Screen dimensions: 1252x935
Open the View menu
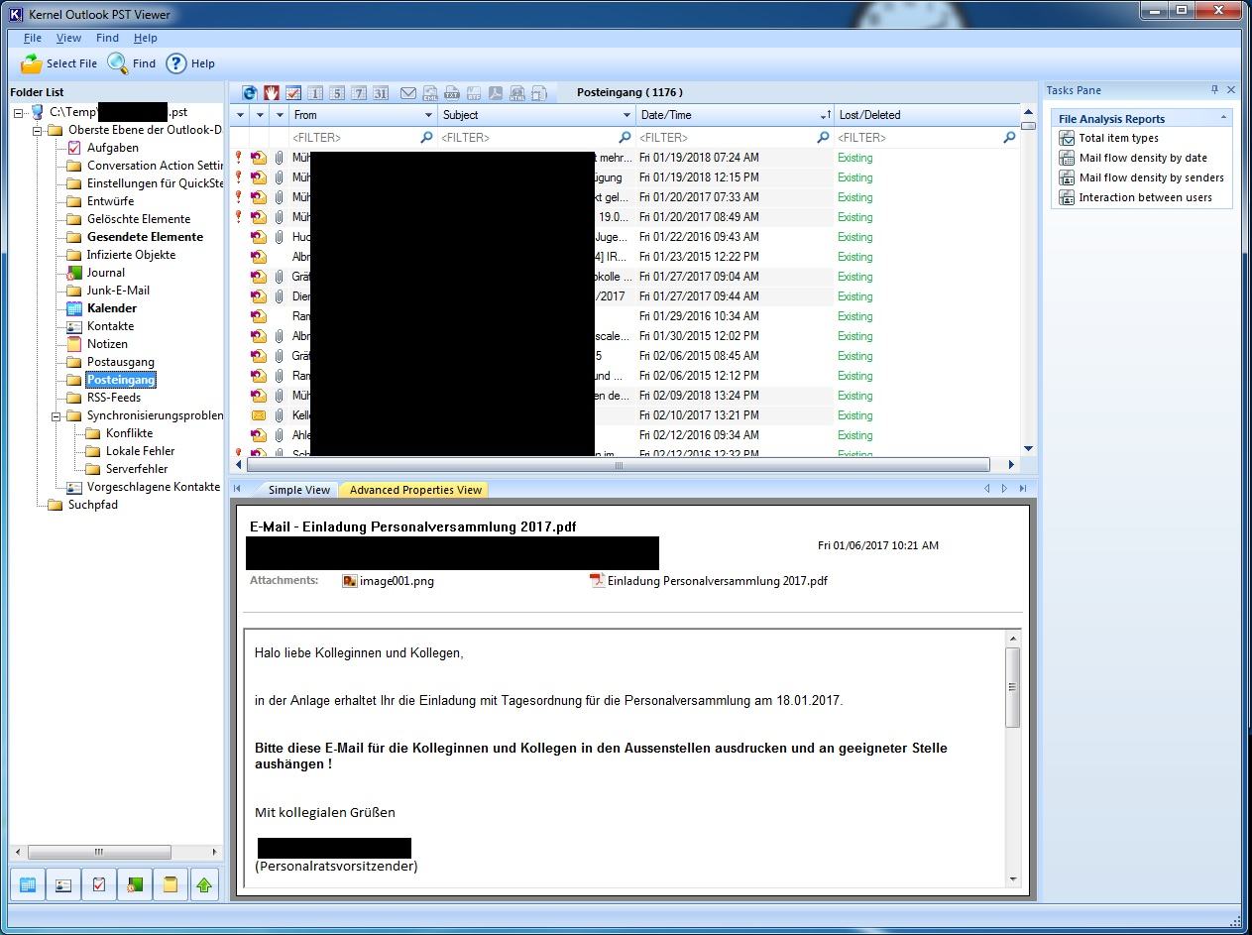pos(68,38)
